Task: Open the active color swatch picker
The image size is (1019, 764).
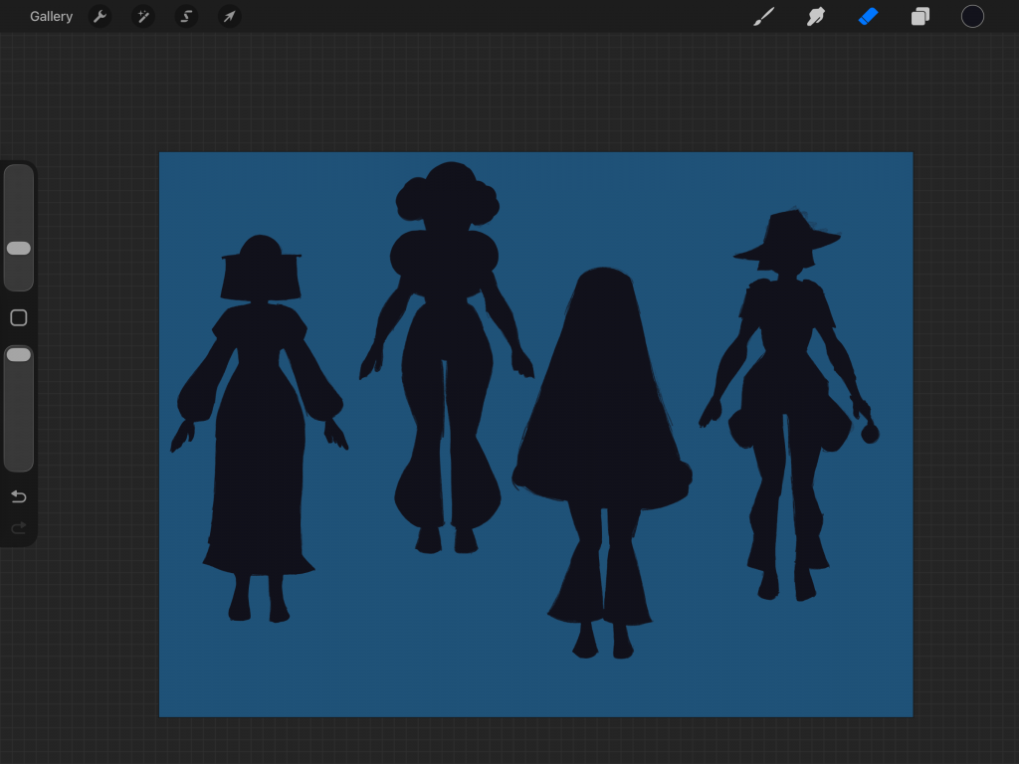Action: (972, 16)
